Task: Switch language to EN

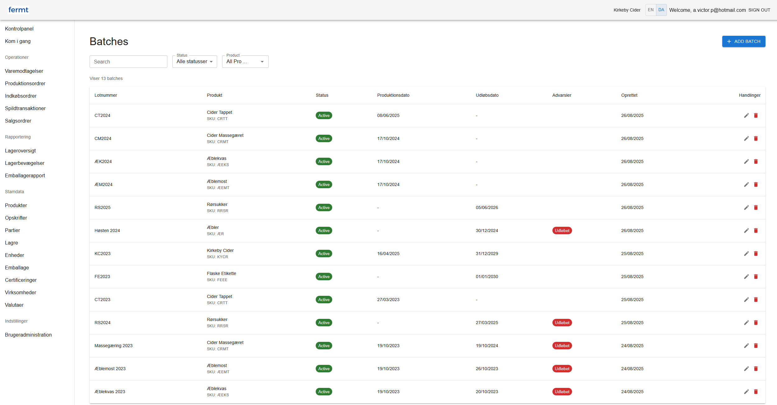Action: (650, 10)
